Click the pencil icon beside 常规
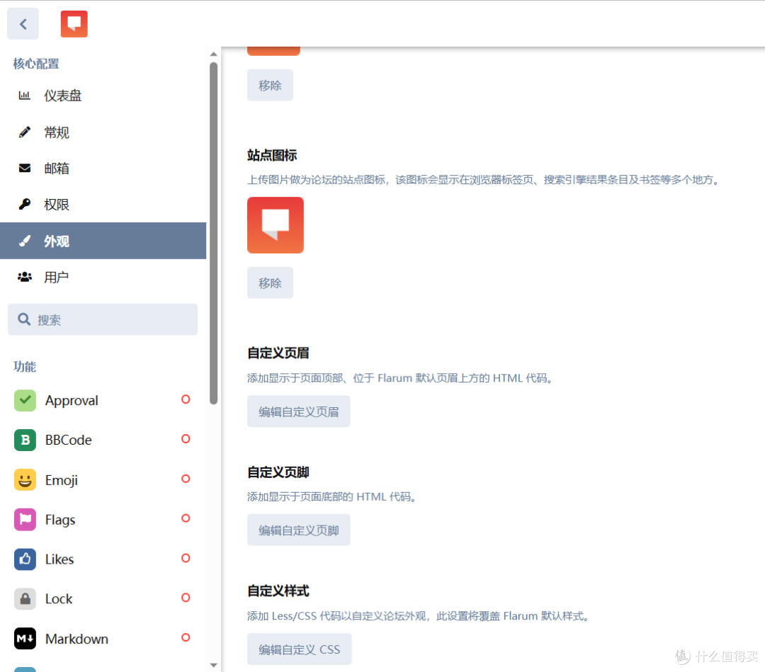Viewport: 765px width, 672px height. click(24, 132)
